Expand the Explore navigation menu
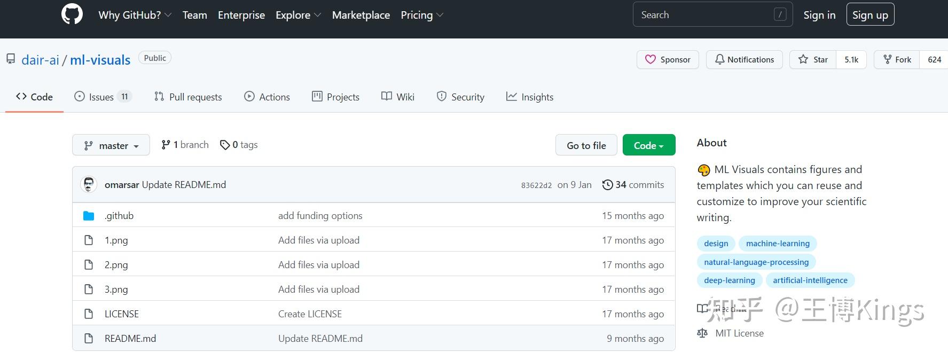 click(x=298, y=15)
